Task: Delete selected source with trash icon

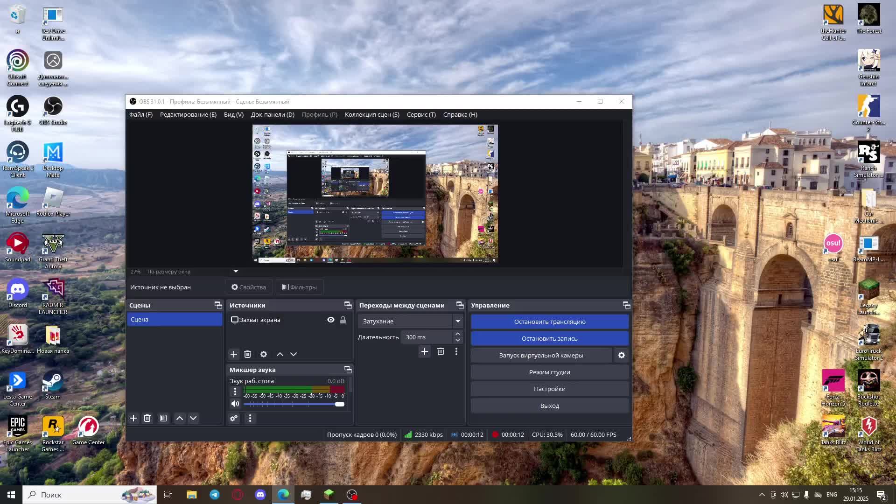Action: tap(248, 354)
